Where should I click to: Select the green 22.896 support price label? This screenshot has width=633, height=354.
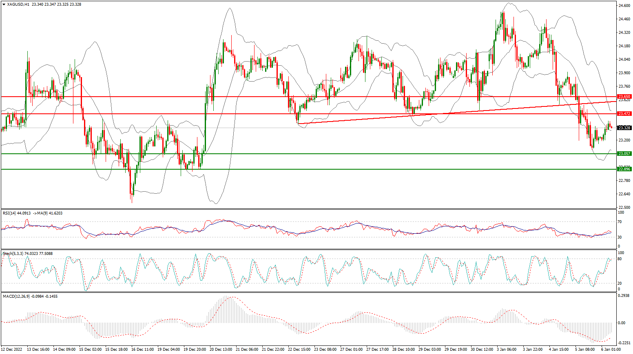[624, 169]
